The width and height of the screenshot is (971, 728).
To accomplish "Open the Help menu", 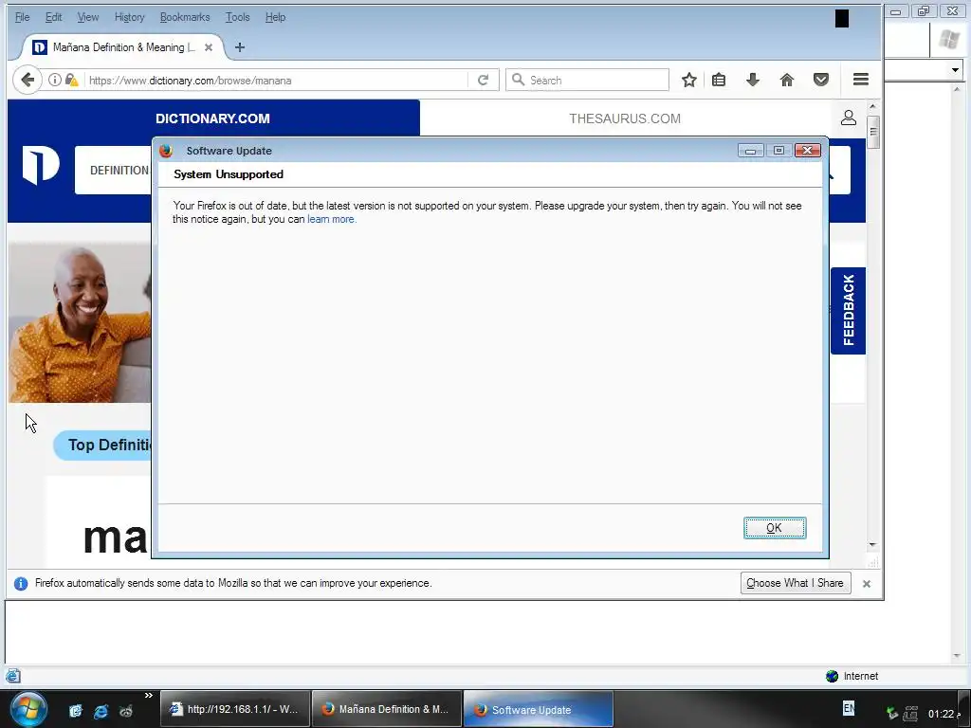I will coord(276,17).
